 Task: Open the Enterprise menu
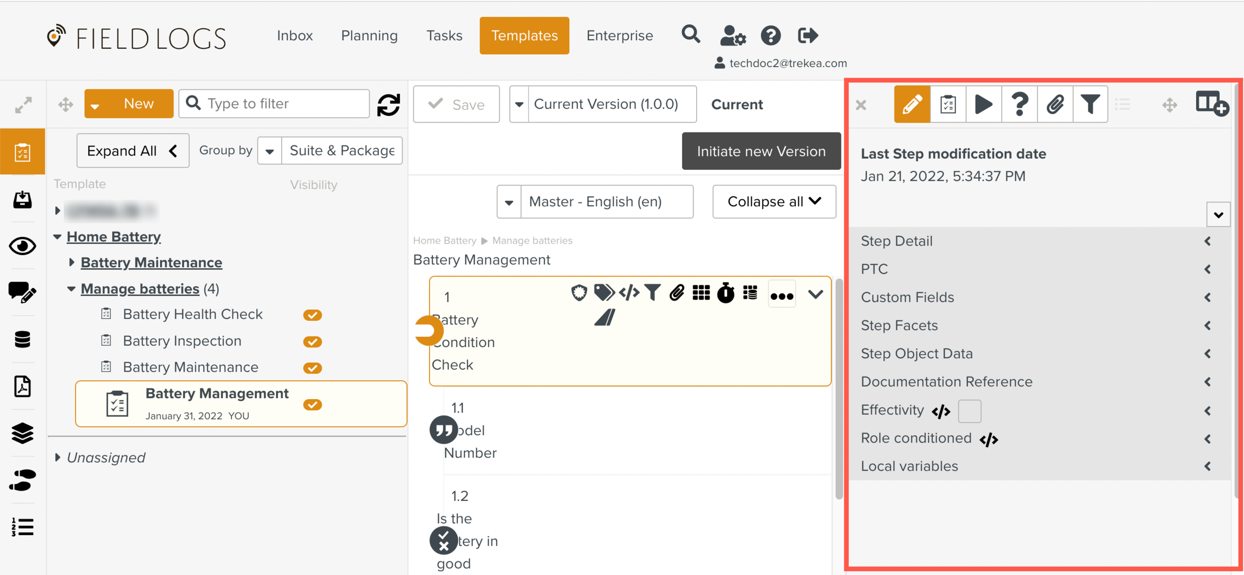(620, 36)
